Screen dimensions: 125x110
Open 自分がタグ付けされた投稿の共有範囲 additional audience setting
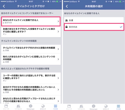(31, 90)
